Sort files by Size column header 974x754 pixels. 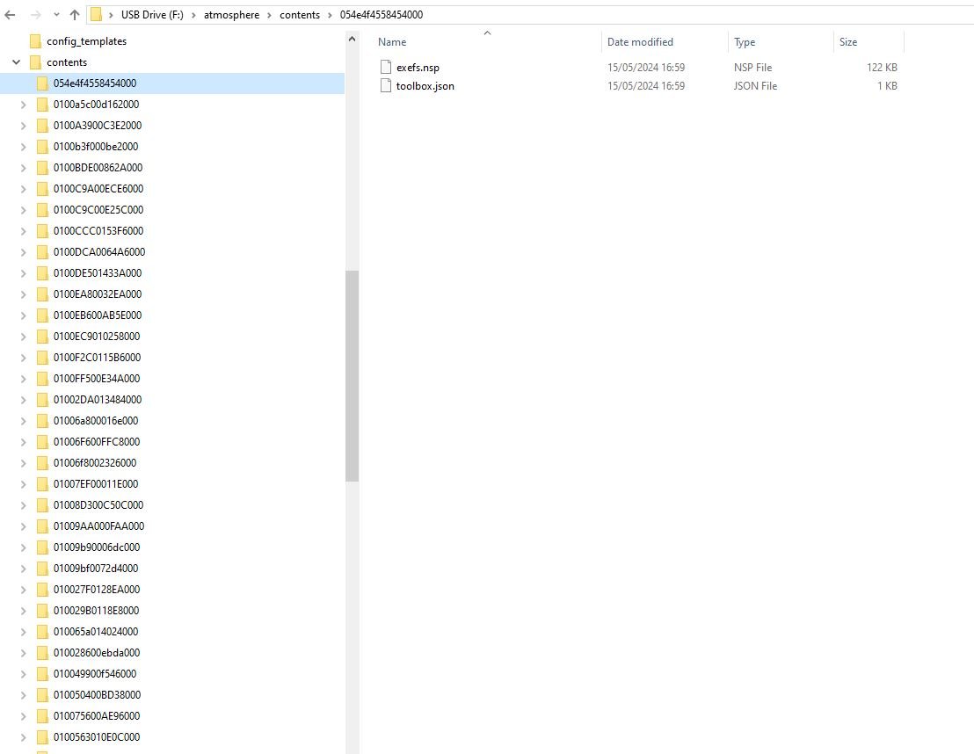(848, 42)
